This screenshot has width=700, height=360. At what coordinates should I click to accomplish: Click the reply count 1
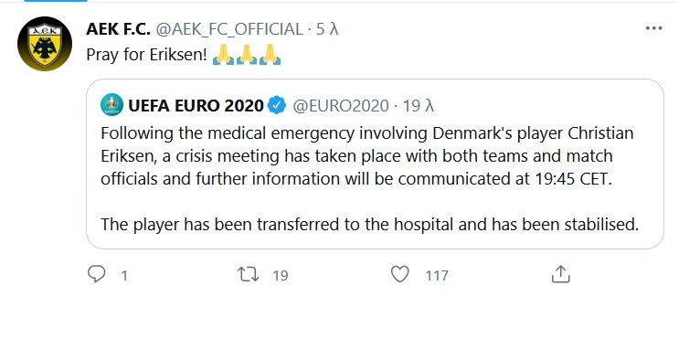pos(124,276)
